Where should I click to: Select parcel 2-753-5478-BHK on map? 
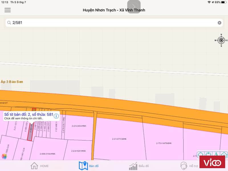point(164,143)
